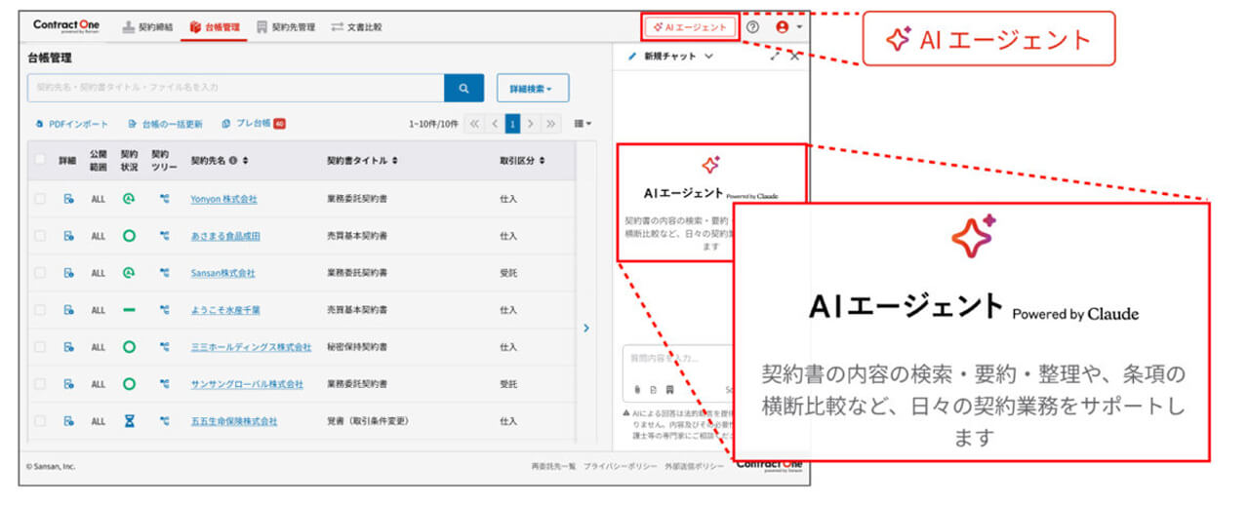Jump to first page of results

click(x=474, y=124)
